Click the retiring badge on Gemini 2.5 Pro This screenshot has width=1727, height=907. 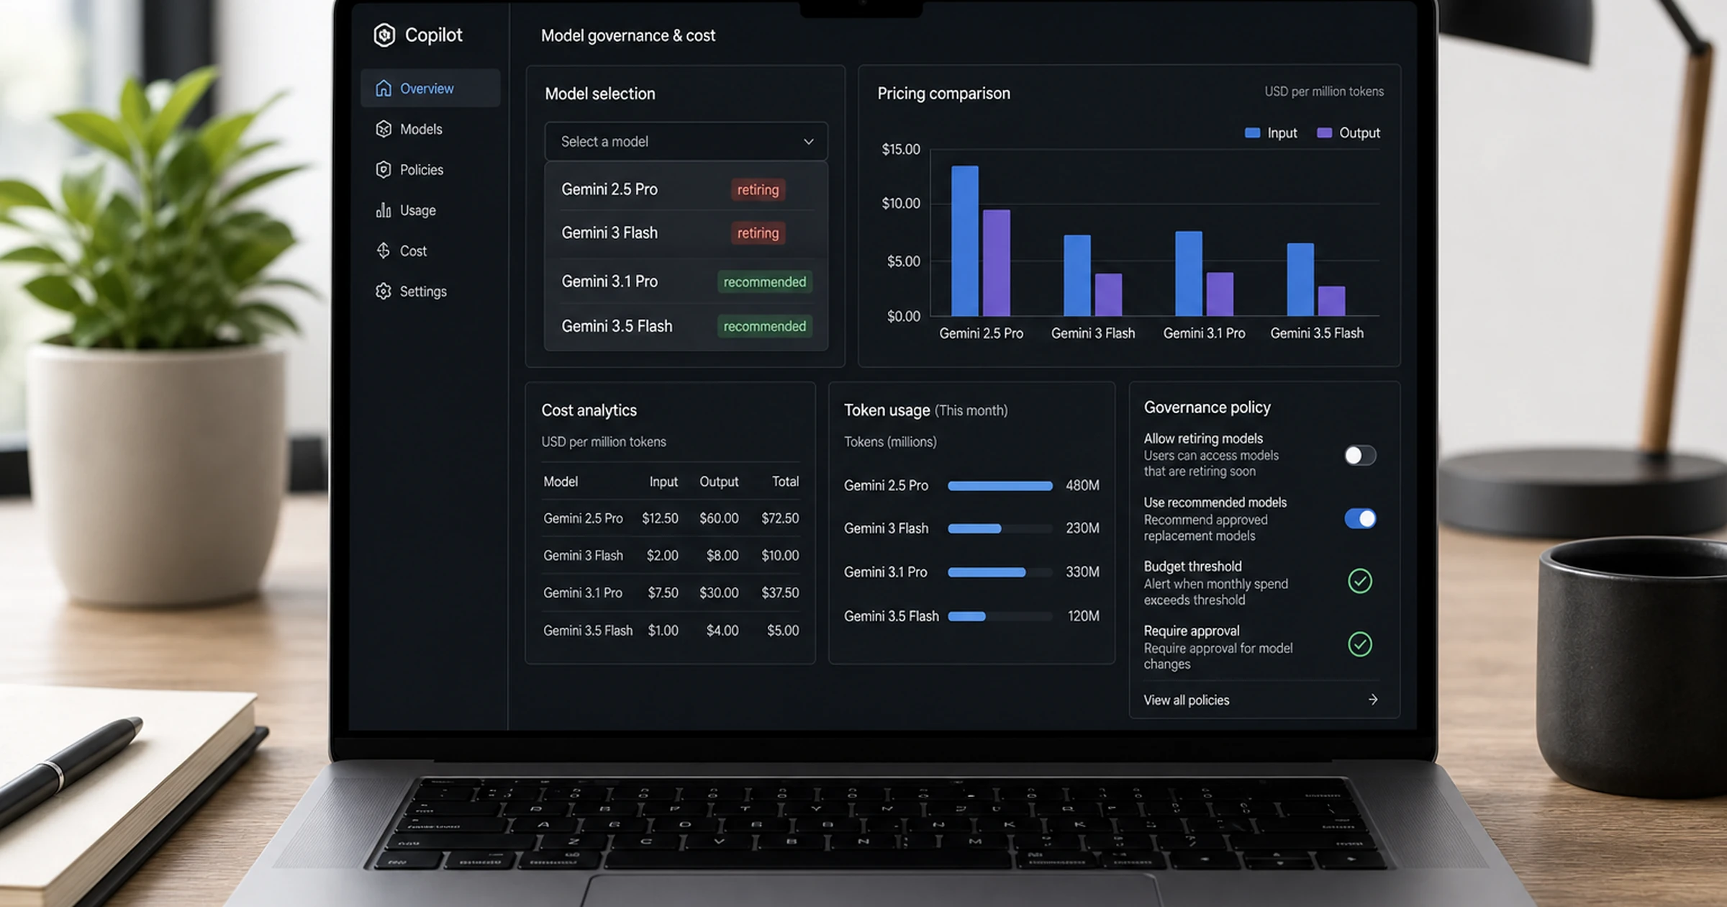click(x=758, y=189)
